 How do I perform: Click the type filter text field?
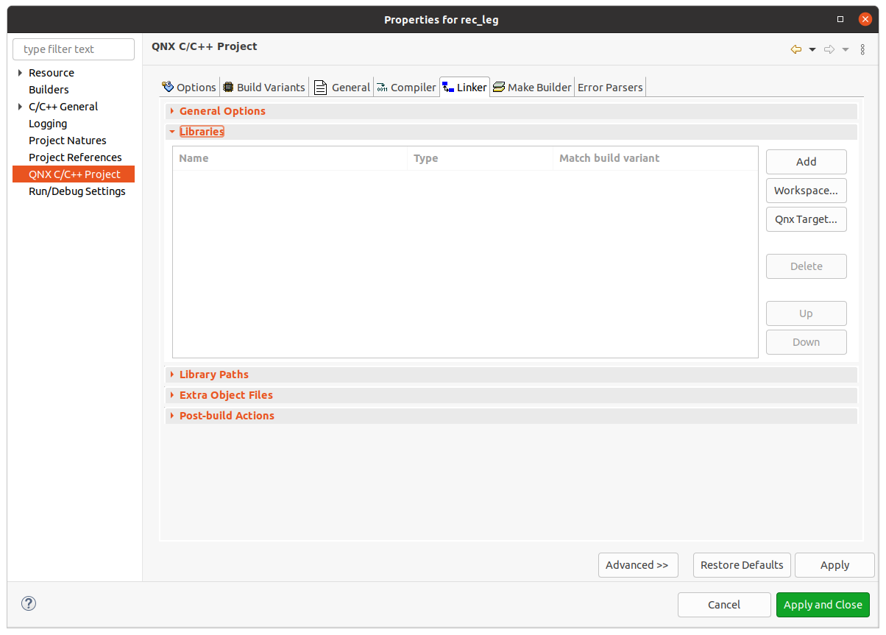tap(74, 49)
